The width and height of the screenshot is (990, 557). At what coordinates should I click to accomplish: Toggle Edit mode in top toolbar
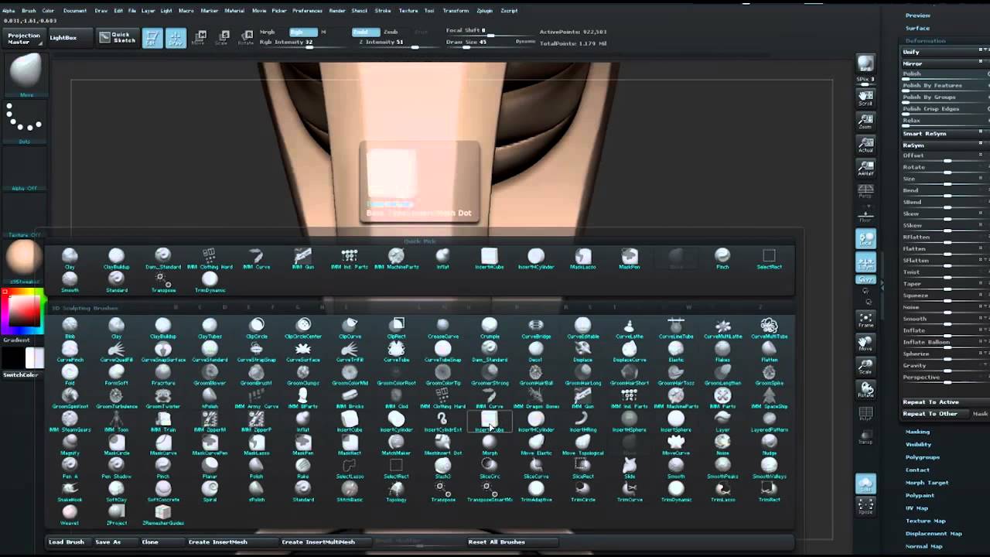(x=152, y=37)
